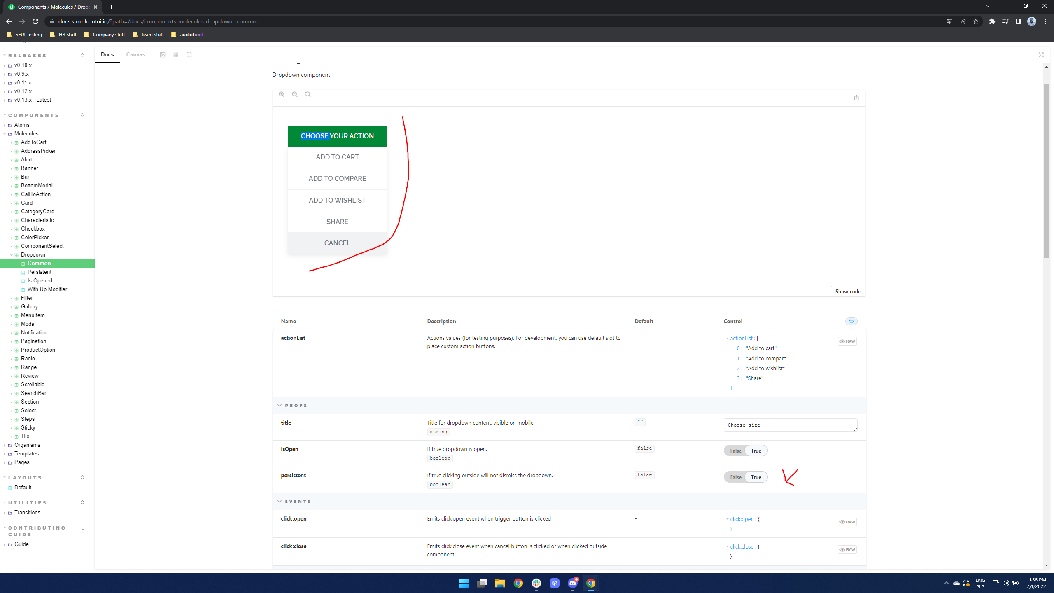Zoom in on the story preview
This screenshot has width=1054, height=593.
click(x=282, y=94)
